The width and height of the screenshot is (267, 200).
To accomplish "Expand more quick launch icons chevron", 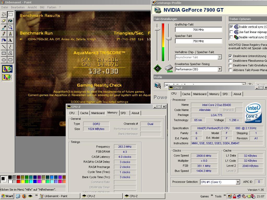I will pos(36,195).
